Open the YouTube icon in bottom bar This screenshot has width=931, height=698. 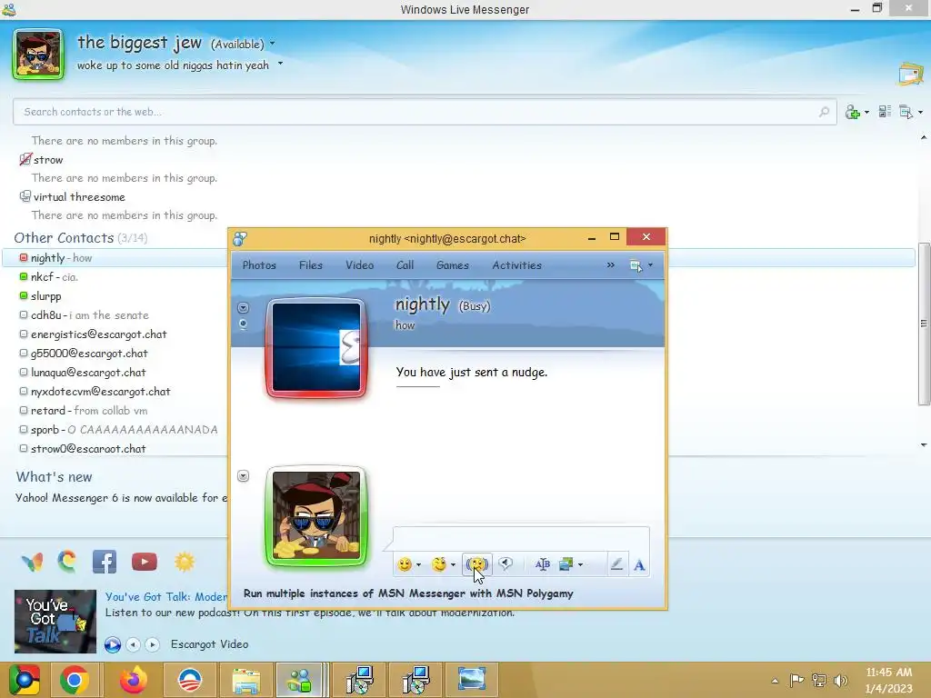point(145,562)
